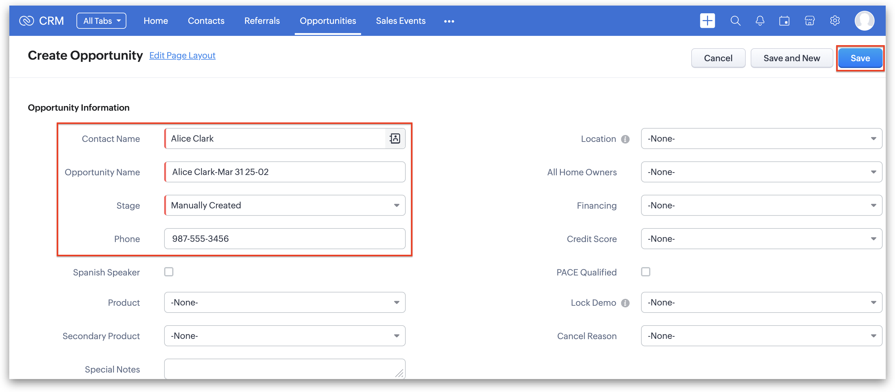Click the Location info icon
Viewport: 895px width, 392px height.
click(x=625, y=139)
